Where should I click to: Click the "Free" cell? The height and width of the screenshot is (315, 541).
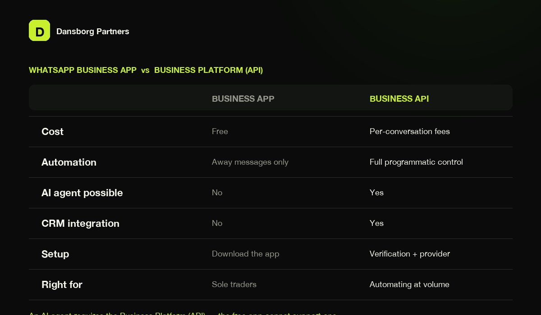pos(220,131)
